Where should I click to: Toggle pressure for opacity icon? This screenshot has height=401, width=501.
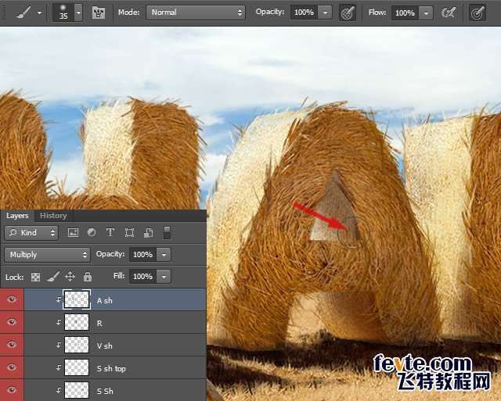pyautogui.click(x=348, y=13)
